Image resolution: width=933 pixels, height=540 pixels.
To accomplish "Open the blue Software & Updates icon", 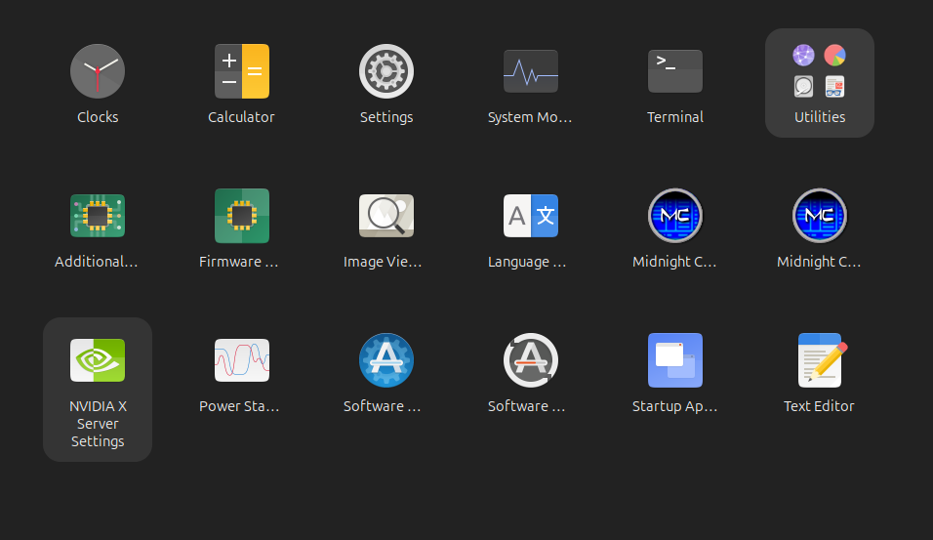I will (x=386, y=361).
